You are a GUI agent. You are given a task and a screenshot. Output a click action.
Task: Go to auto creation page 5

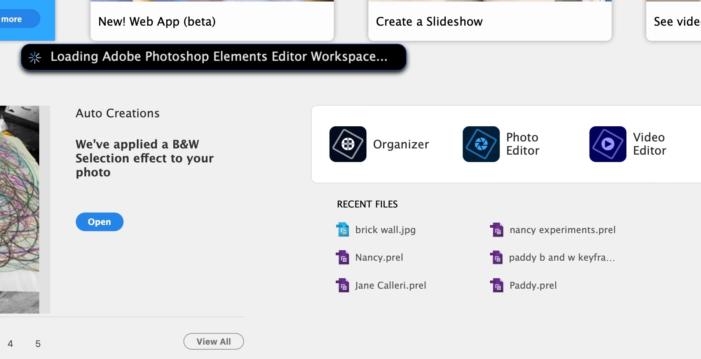click(x=38, y=344)
